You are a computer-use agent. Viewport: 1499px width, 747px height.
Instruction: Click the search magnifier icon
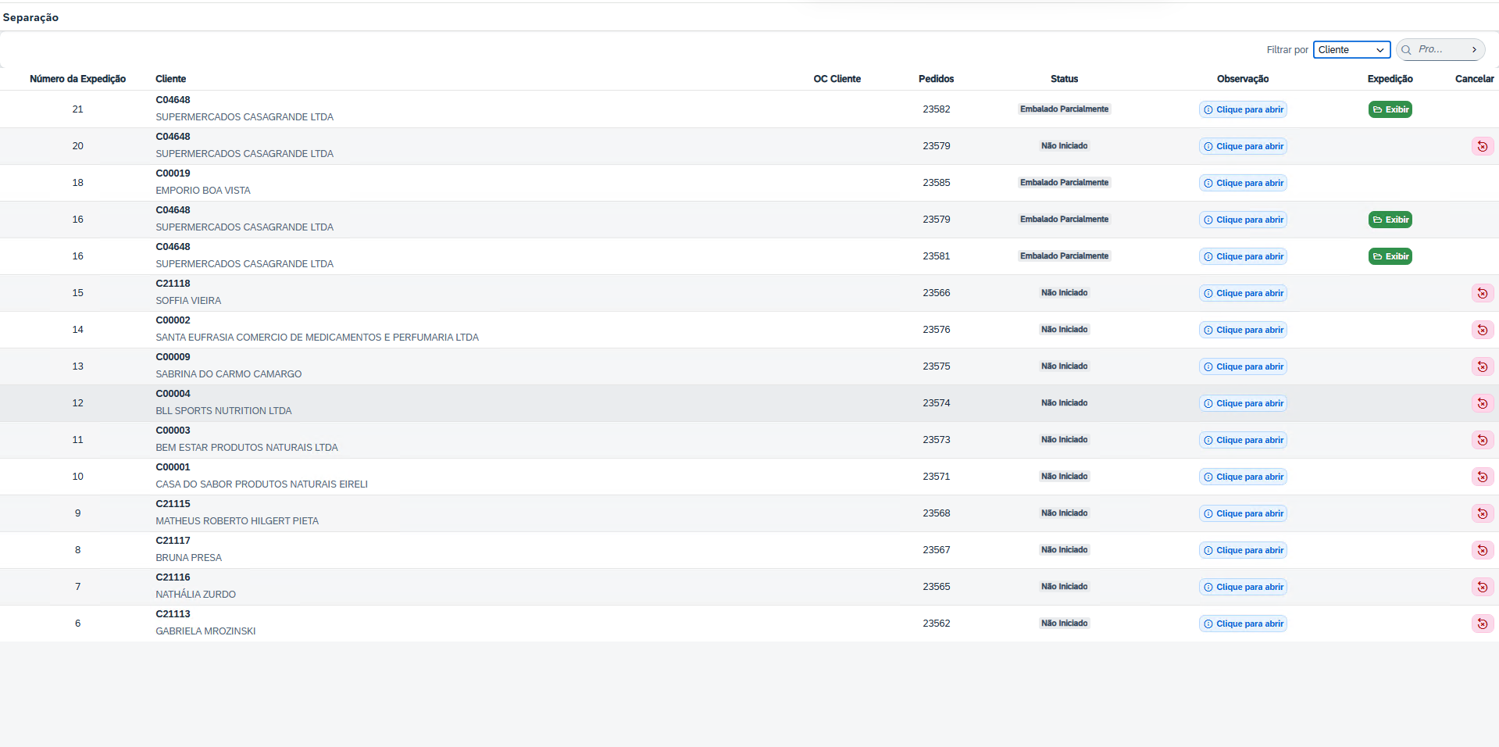point(1407,50)
